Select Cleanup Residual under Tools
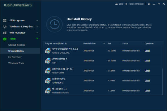 pyautogui.click(x=17, y=45)
